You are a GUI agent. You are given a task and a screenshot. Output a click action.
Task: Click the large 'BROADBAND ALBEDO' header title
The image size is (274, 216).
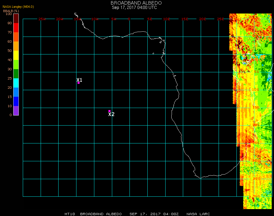pyautogui.click(x=136, y=3)
